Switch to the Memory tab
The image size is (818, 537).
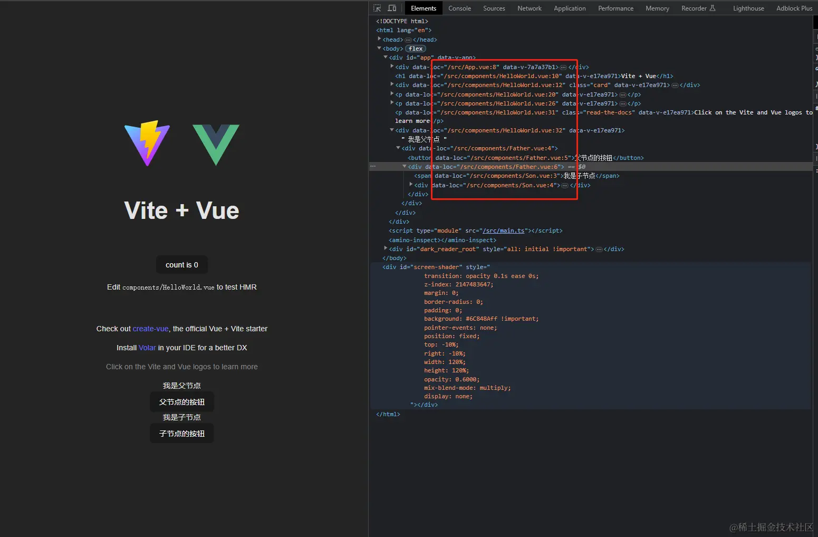coord(657,8)
